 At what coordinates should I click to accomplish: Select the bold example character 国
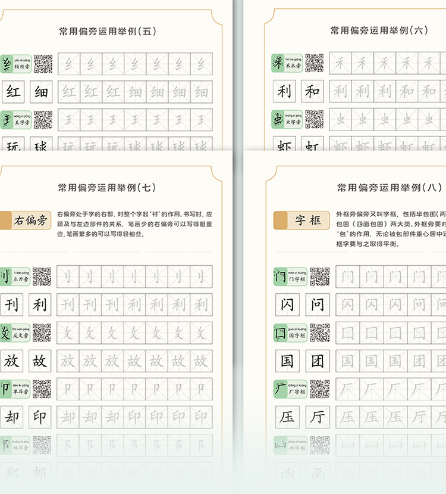point(287,361)
